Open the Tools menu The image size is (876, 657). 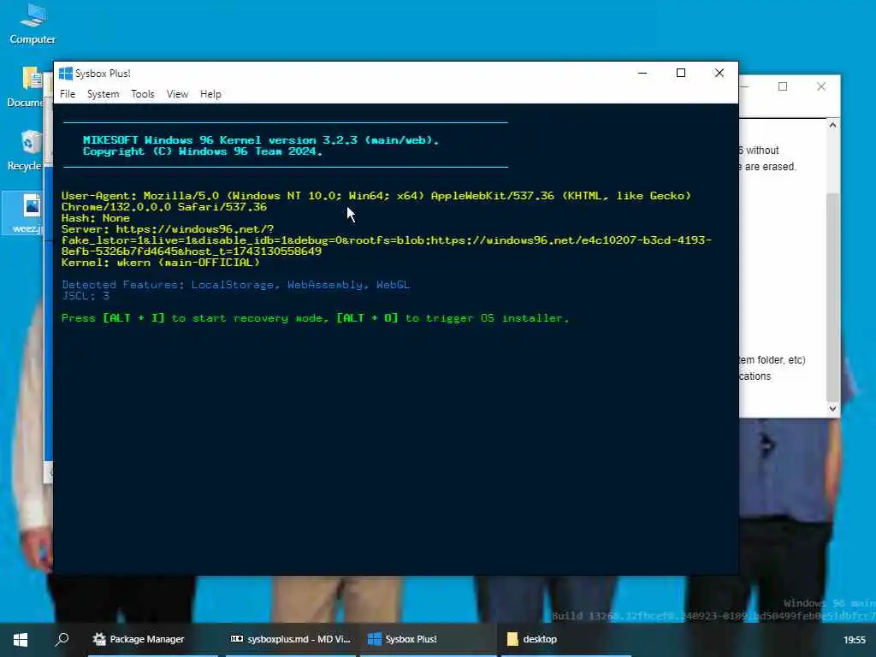143,94
